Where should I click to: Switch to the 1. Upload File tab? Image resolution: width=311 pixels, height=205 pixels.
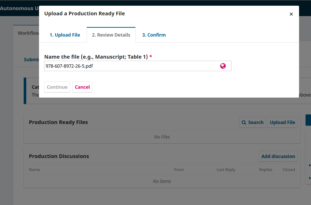pyautogui.click(x=65, y=35)
